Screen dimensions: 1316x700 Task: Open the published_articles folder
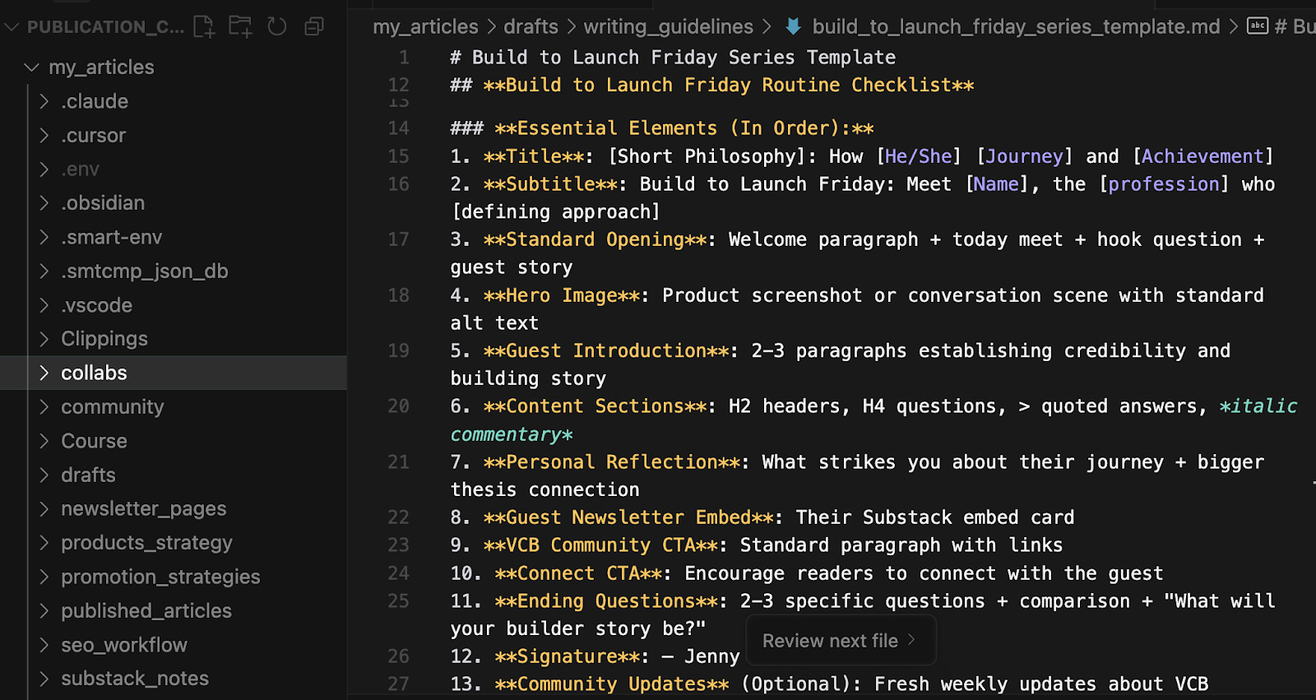[146, 610]
